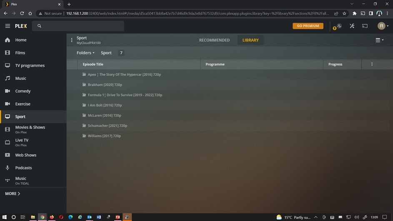Open the Plex hamburger menu
393x221 pixels.
[x=8, y=26]
